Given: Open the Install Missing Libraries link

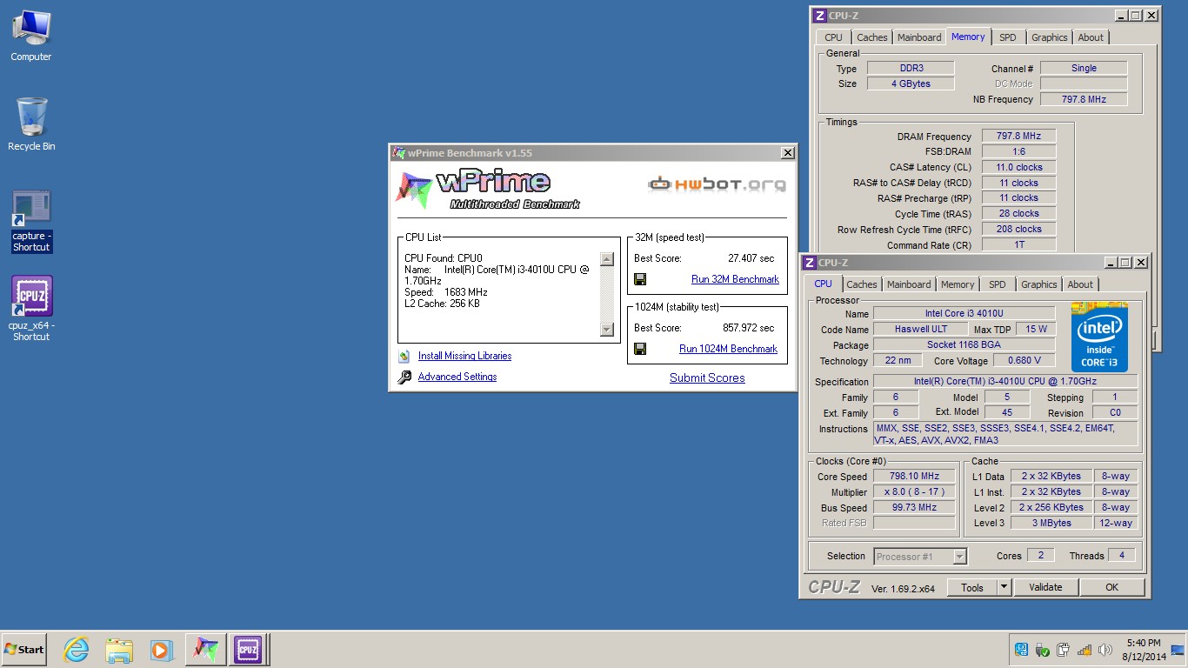Looking at the screenshot, I should 464,356.
